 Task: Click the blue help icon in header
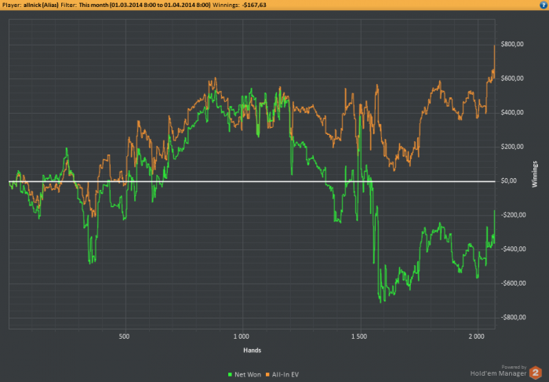pos(544,5)
